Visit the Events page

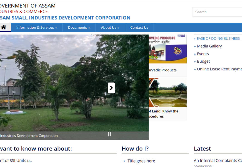click(x=203, y=54)
